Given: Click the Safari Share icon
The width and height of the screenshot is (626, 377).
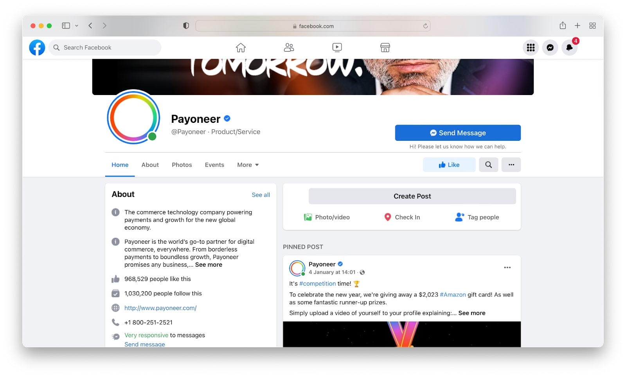Looking at the screenshot, I should 563,25.
